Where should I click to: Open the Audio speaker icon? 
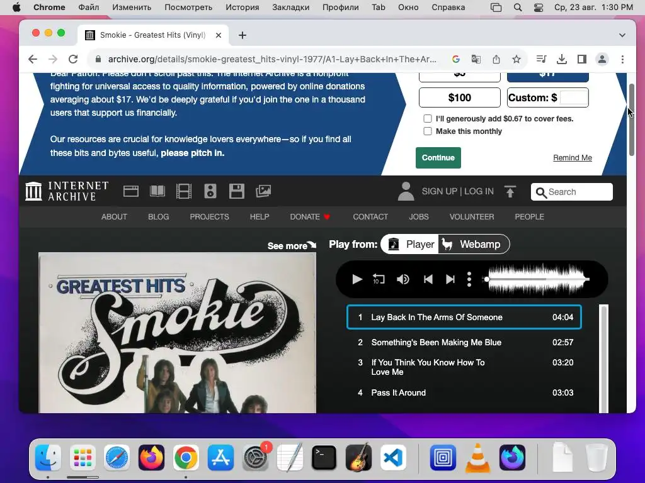(210, 191)
